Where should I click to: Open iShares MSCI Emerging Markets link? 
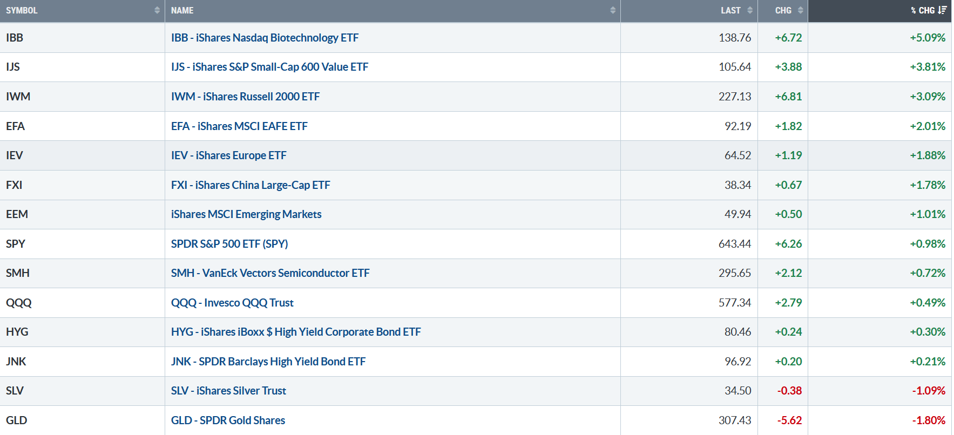coord(246,214)
